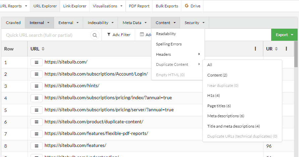Open row menu icon for https://sitebulb.com/

pos(37,62)
